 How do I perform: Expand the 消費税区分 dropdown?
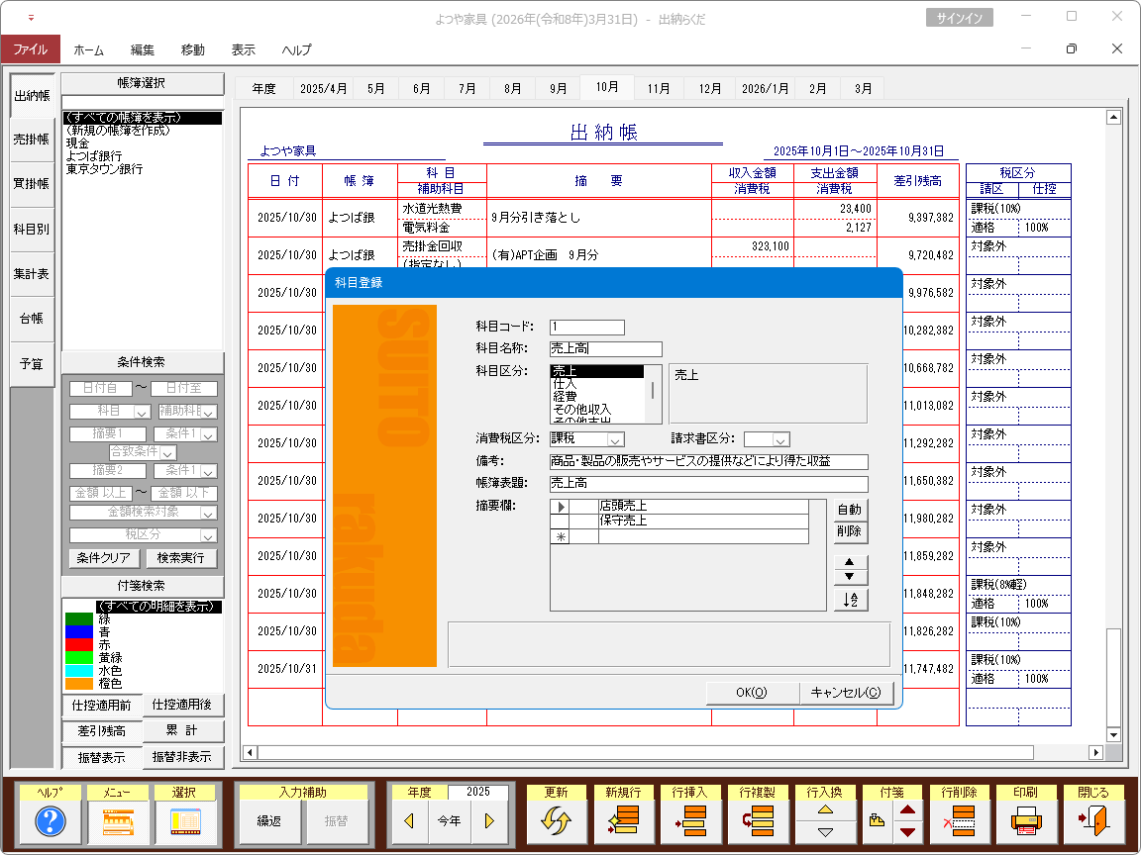pyautogui.click(x=615, y=439)
